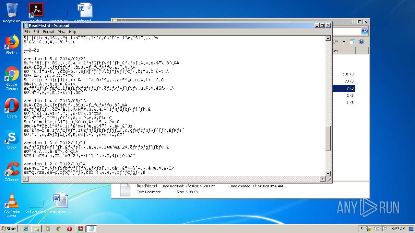Click Notepad vertical scrollbar up arrow
Image resolution: width=415 pixels, height=233 pixels.
[328, 38]
